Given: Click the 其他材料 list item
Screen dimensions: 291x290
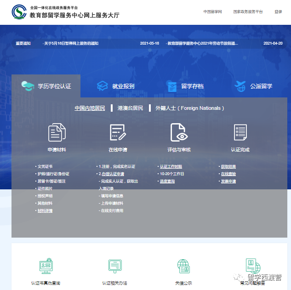Looking at the screenshot, I should (x=45, y=203).
